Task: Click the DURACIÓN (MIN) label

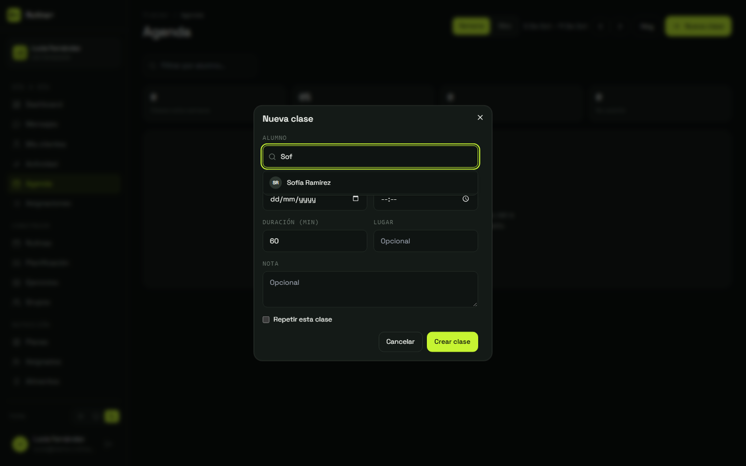Action: tap(291, 223)
